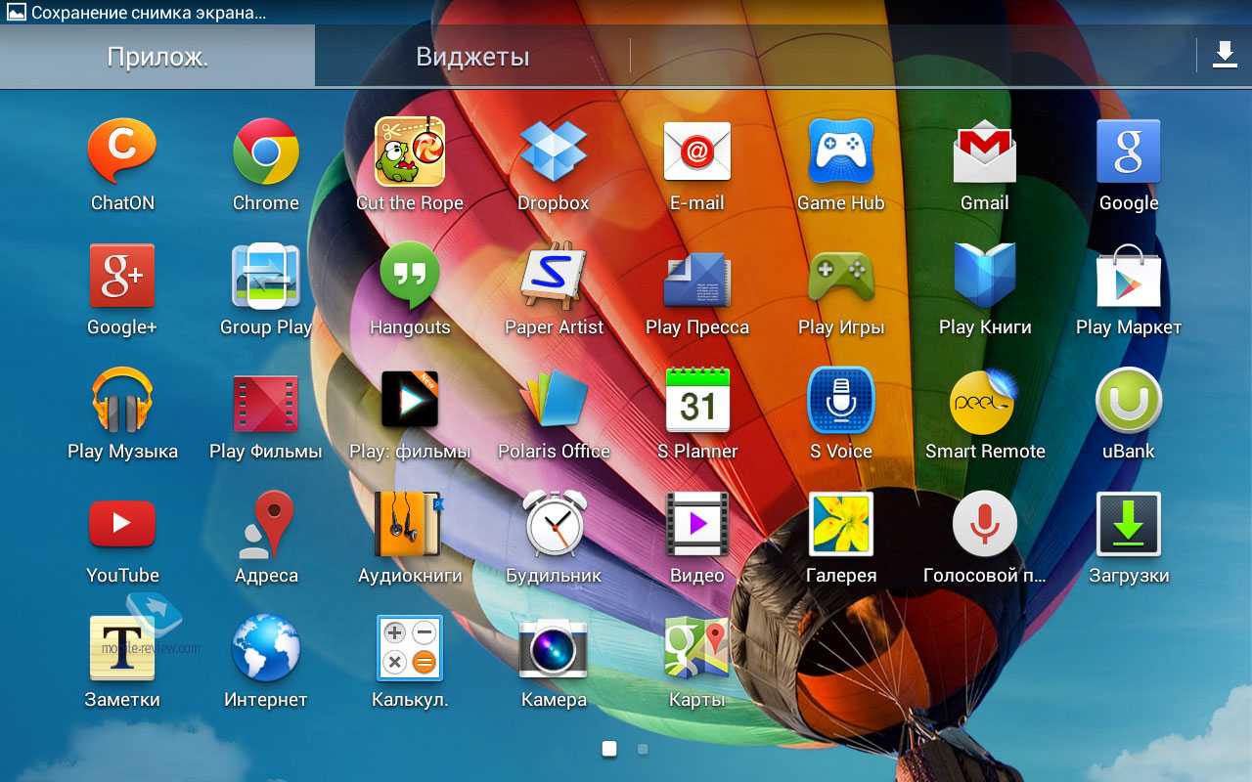Open the Cut the Rope game
This screenshot has width=1252, height=782.
click(x=410, y=152)
